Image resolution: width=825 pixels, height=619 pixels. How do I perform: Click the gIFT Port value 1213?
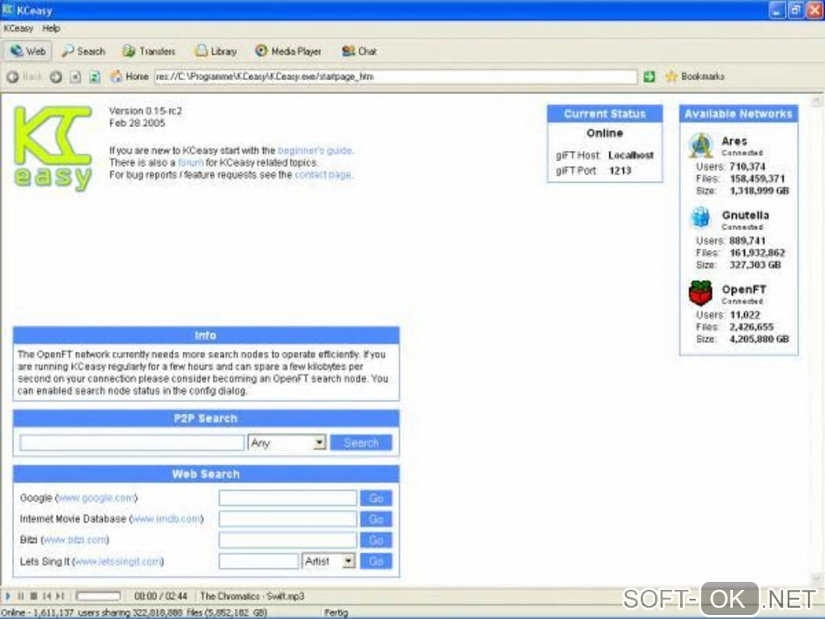620,171
